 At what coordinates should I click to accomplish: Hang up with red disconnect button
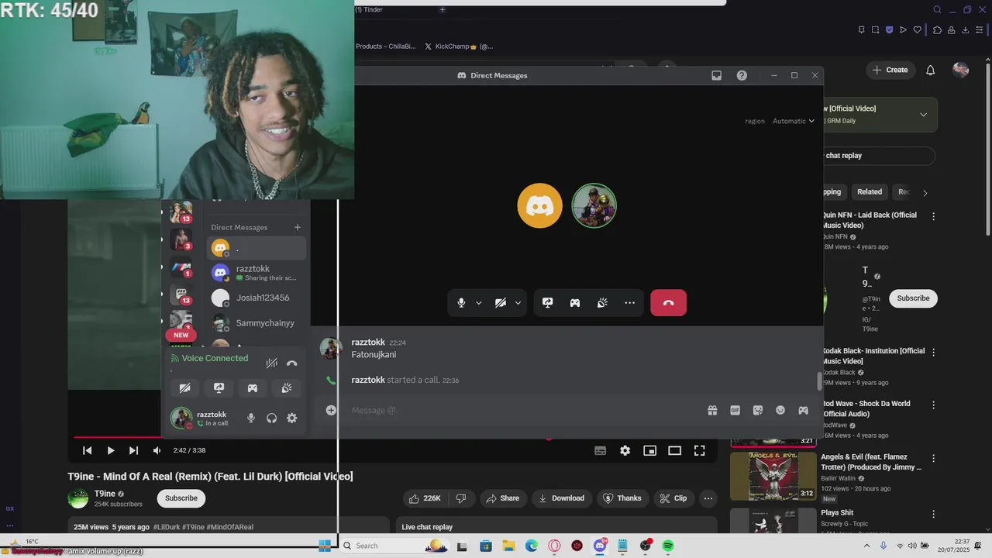coord(668,302)
